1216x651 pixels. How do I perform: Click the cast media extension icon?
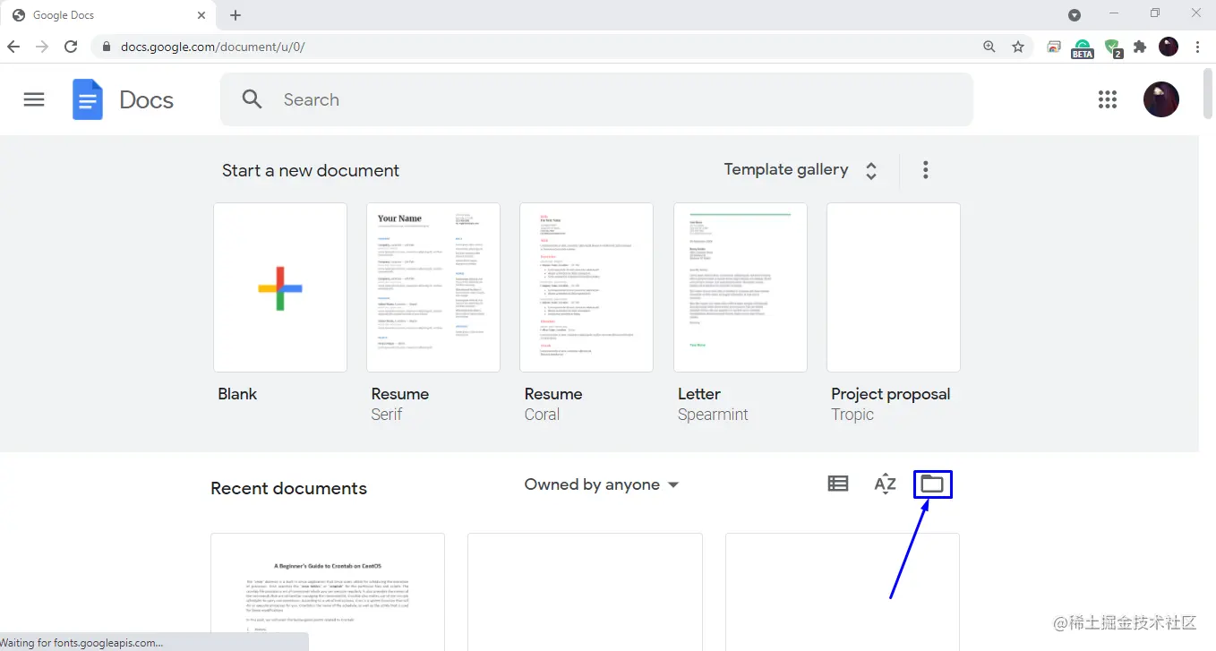(1054, 47)
